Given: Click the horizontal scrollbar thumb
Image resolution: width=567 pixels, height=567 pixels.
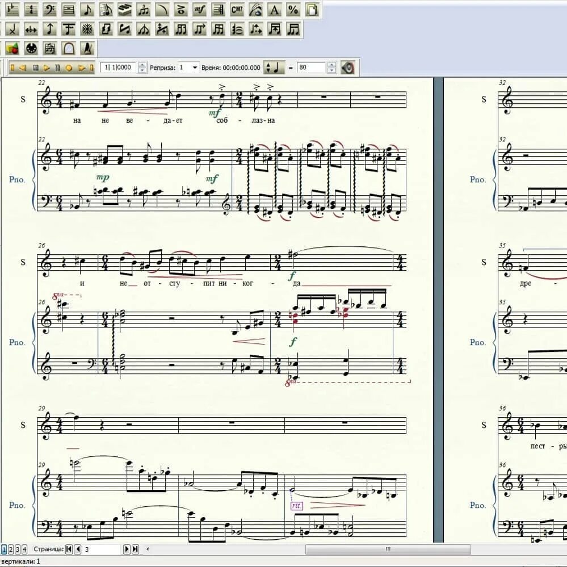Looking at the screenshot, I should pyautogui.click(x=388, y=549).
